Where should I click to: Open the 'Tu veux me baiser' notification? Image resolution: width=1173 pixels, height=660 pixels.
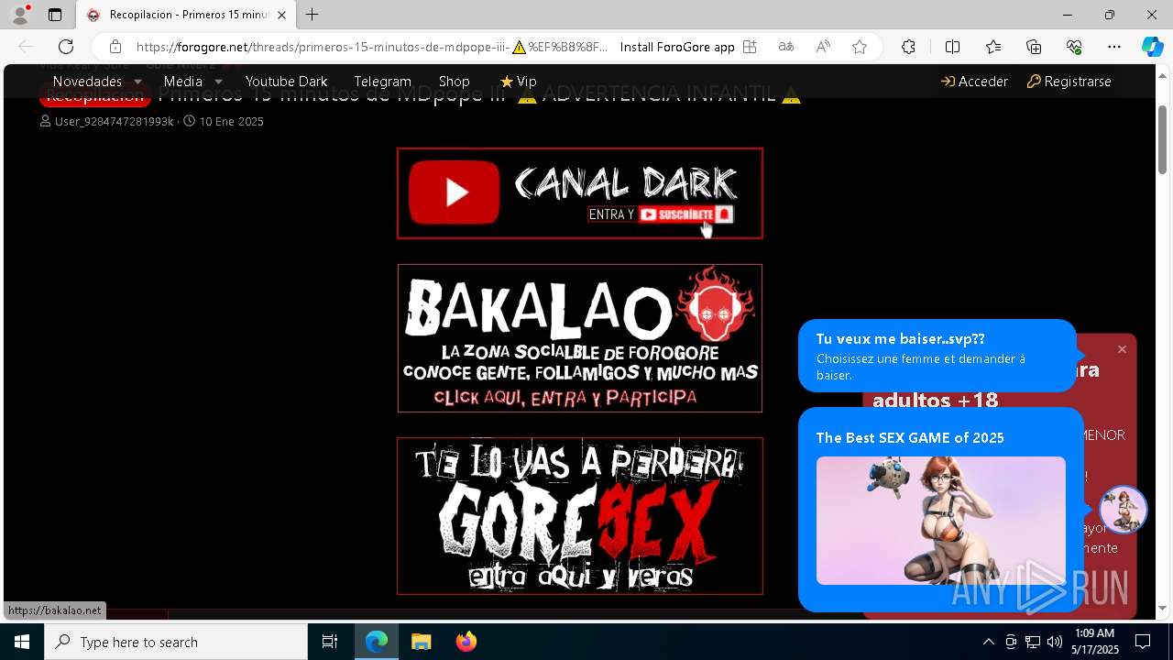point(937,356)
